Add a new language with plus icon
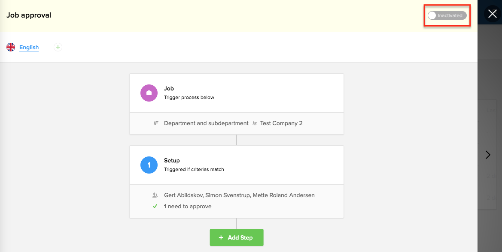 58,47
